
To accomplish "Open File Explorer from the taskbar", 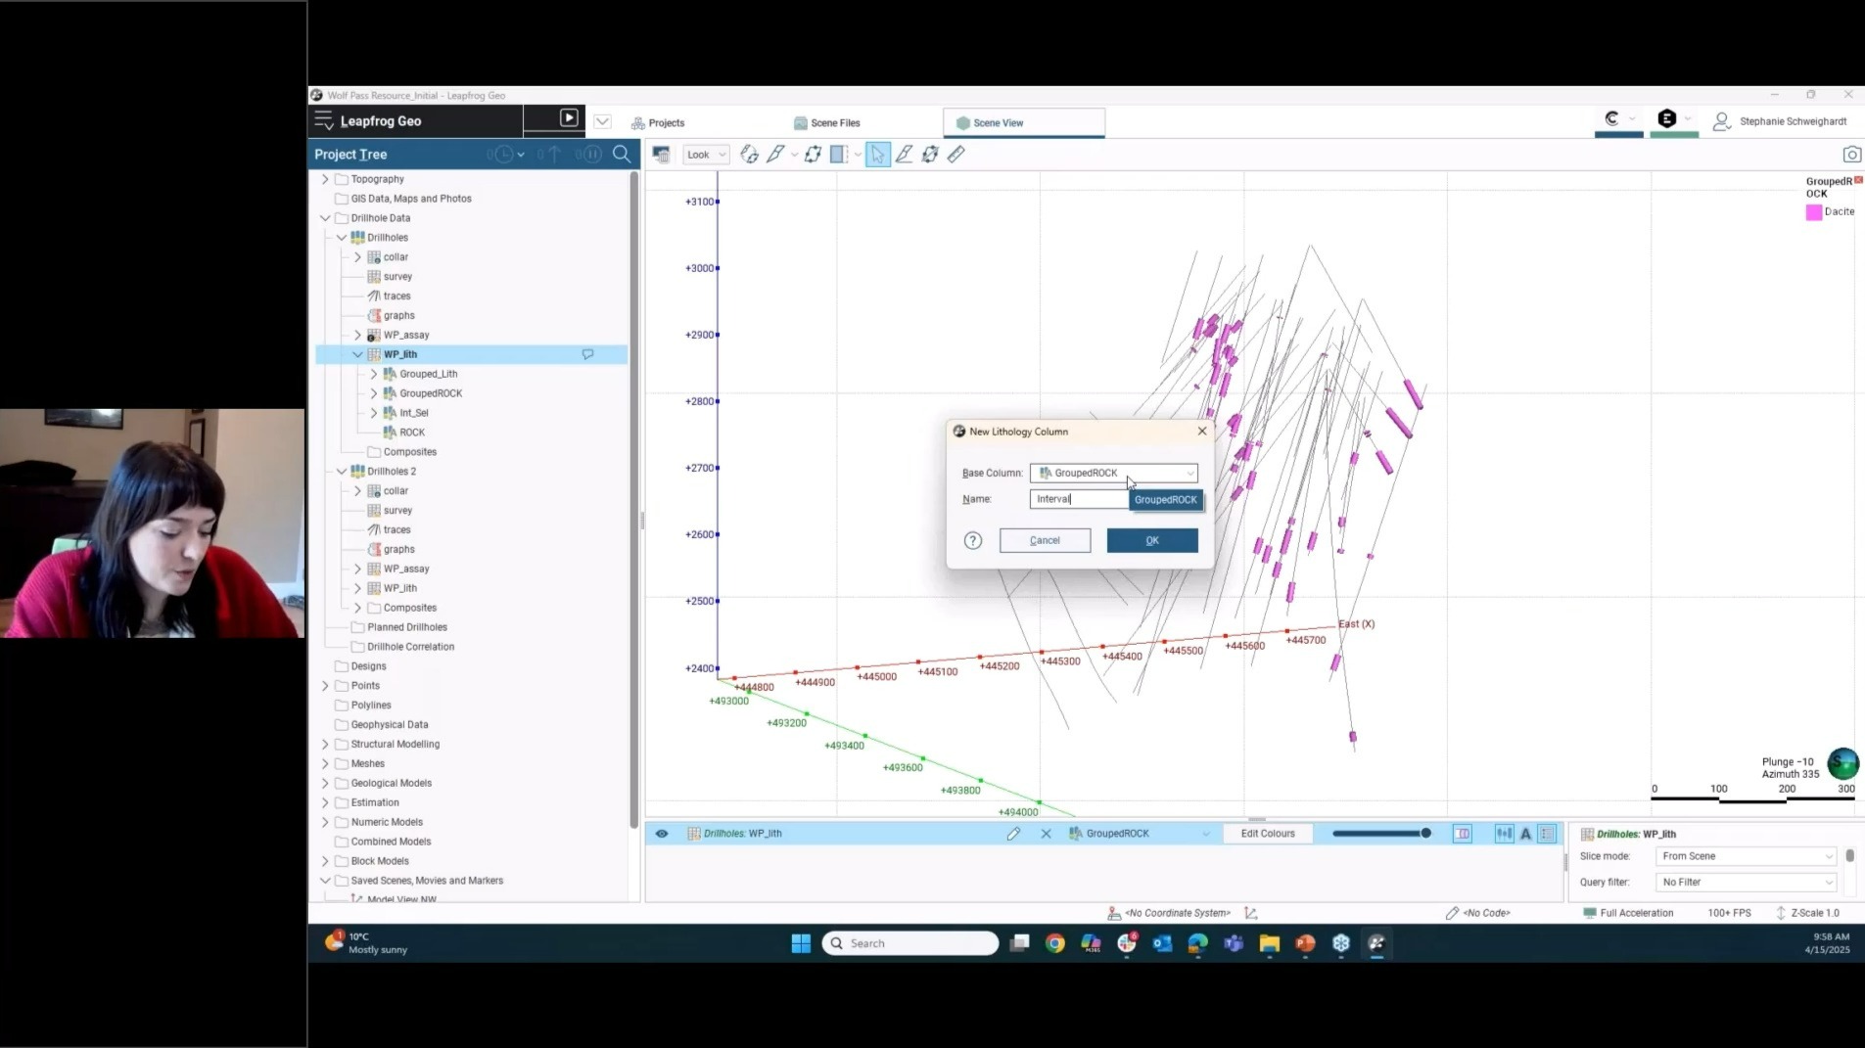I will pyautogui.click(x=1270, y=943).
